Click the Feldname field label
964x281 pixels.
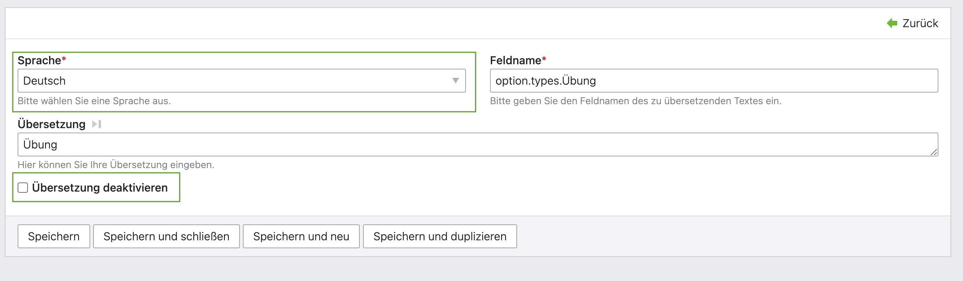click(516, 60)
